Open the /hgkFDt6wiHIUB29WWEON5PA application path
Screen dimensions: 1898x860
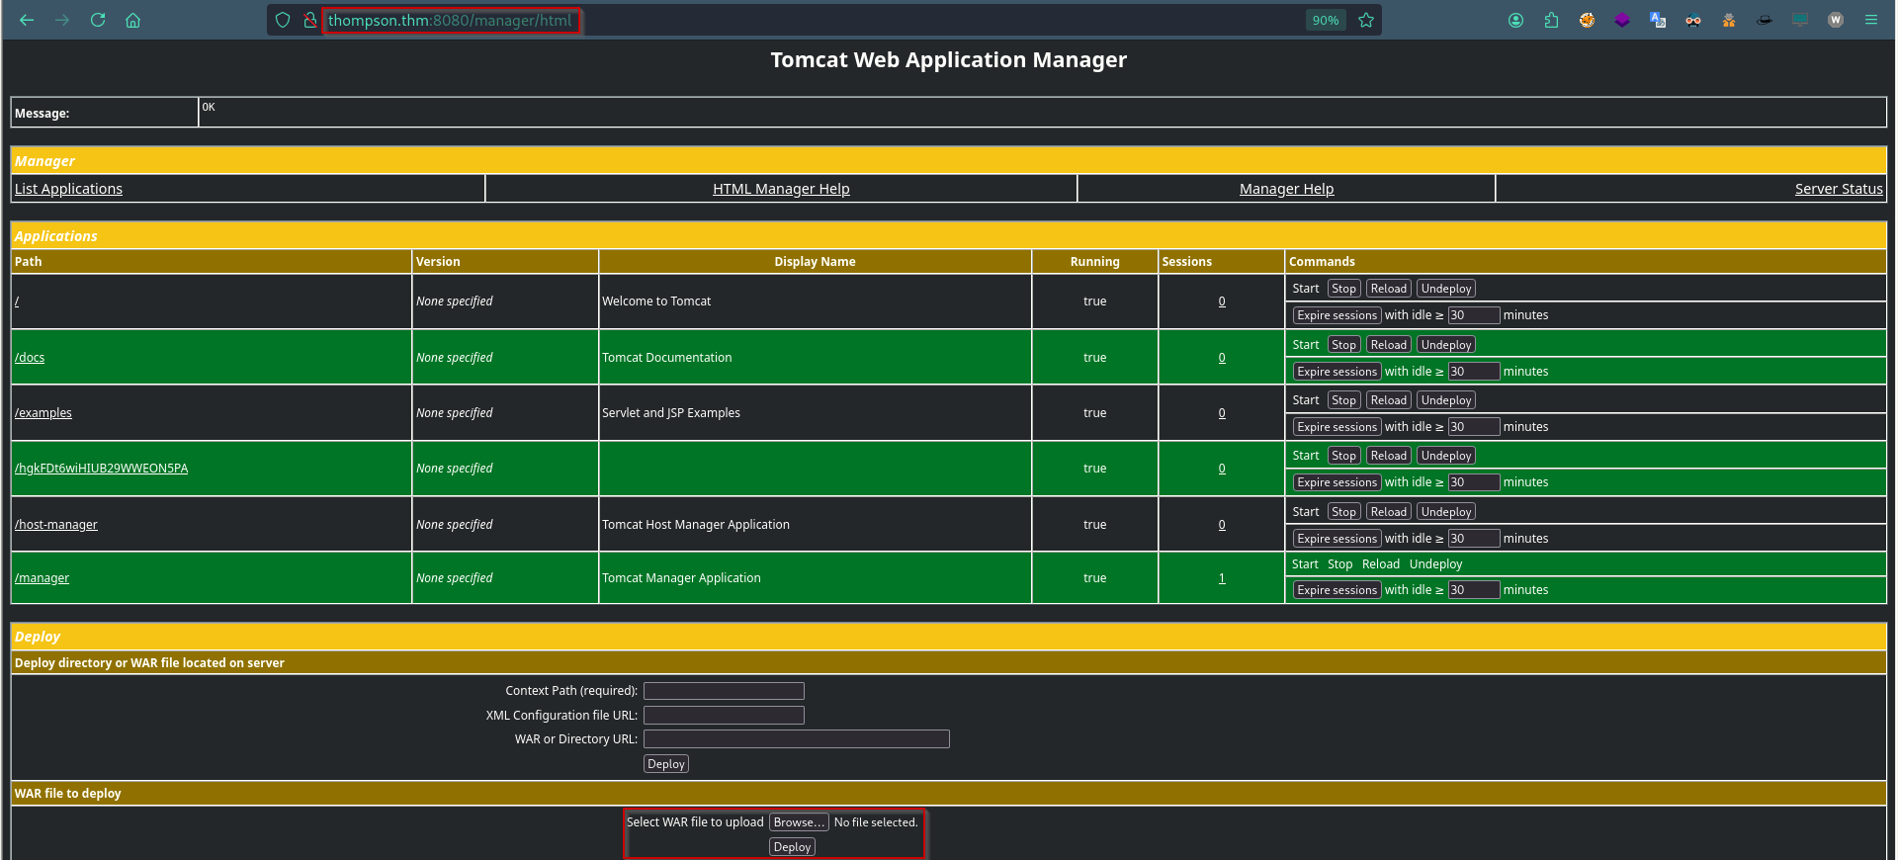(101, 469)
